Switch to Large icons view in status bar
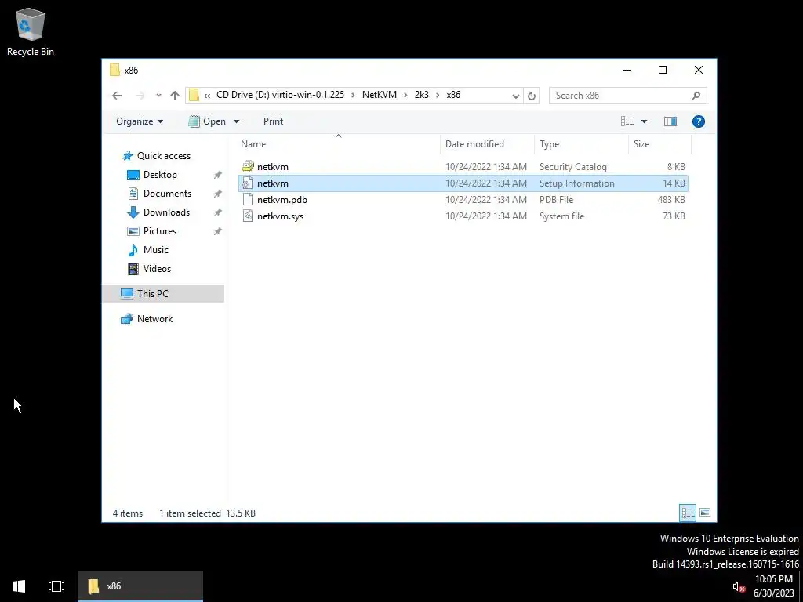Viewport: 803px width, 602px height. 705,513
